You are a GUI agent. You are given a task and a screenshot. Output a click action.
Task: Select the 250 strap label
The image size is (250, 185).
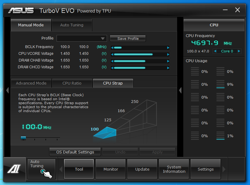135,101
